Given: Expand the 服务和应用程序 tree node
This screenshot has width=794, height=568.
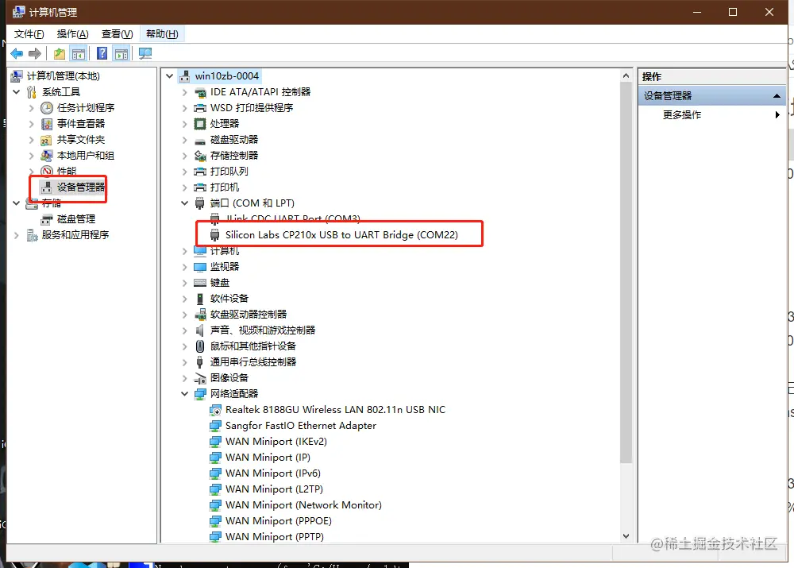Looking at the screenshot, I should tap(16, 235).
